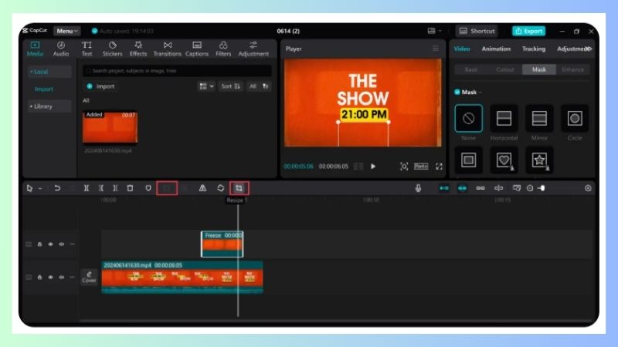Select the Horizontal mask shape
618x347 pixels.
pos(504,119)
